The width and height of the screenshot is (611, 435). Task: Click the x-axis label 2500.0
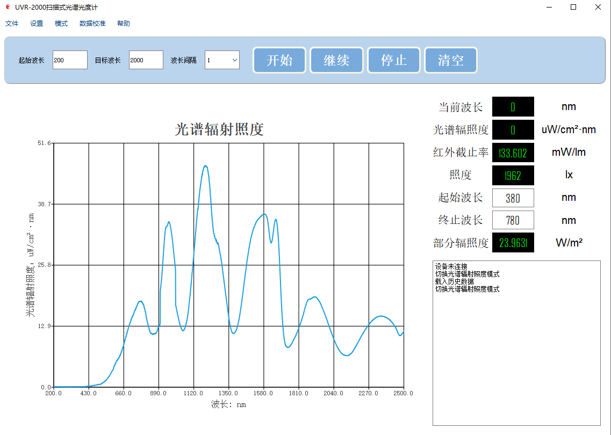click(403, 393)
